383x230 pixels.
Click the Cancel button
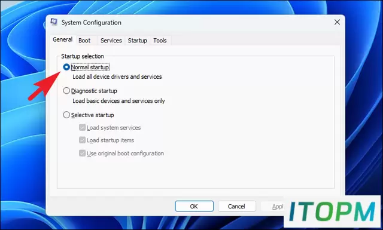tap(237, 206)
